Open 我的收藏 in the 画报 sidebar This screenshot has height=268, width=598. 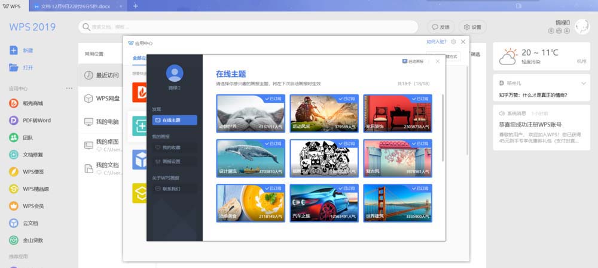point(175,147)
